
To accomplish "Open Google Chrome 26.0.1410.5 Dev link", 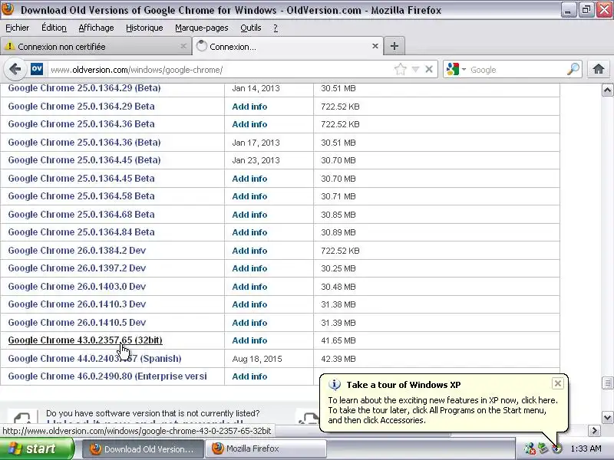I will point(77,323).
